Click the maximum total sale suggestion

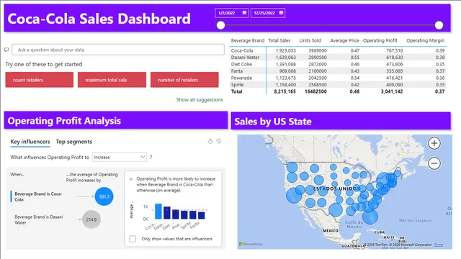(x=112, y=80)
